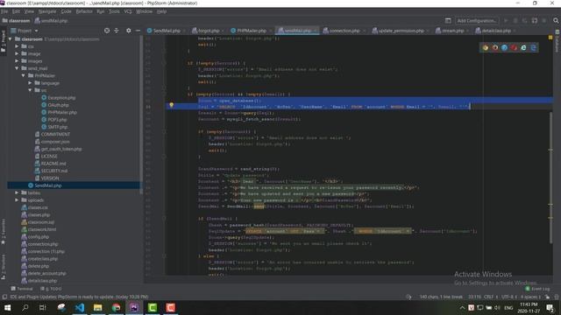
Task: Open in Opera browser icon in editor
Action: tap(515, 47)
